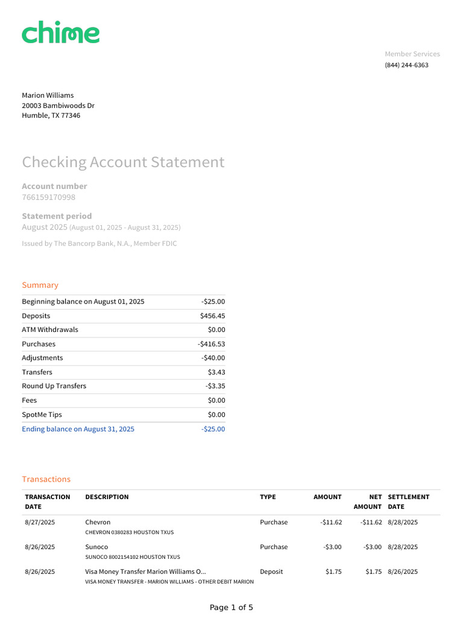Click the Checking Account Statement heading
Viewport: 463px width, 618px height.
[x=123, y=162]
